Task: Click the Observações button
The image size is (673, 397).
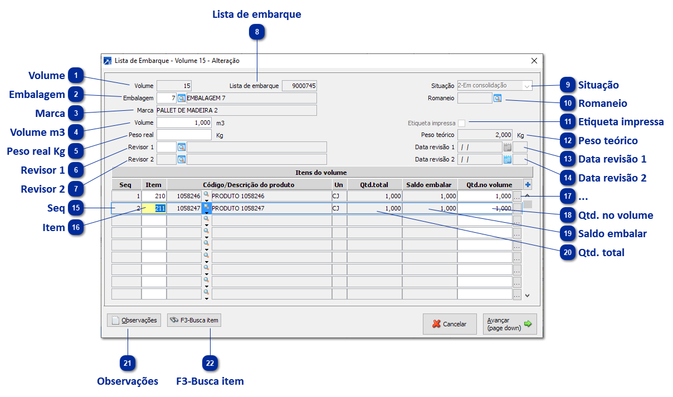Action: [134, 321]
